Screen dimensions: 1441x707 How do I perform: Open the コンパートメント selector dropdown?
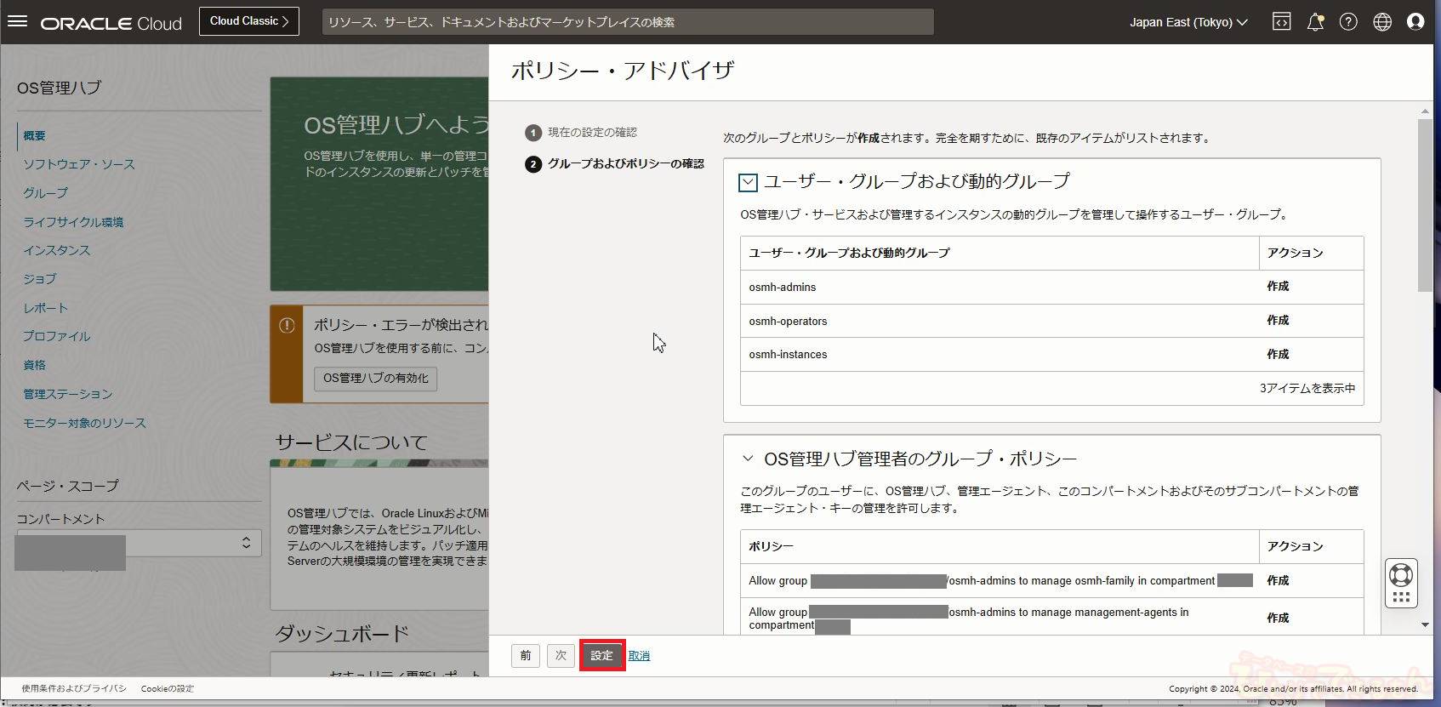point(140,543)
